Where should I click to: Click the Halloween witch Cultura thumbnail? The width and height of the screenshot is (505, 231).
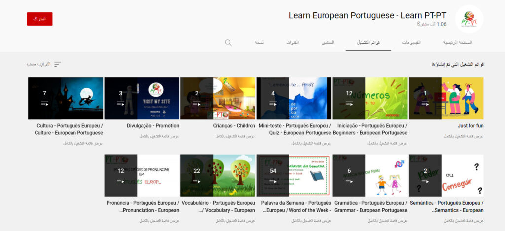pos(66,99)
